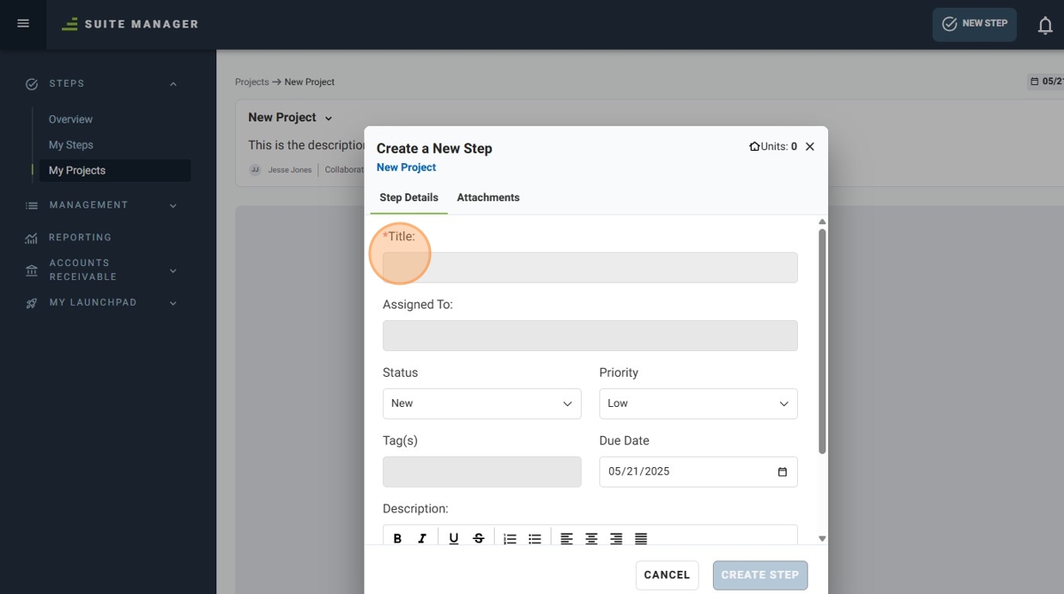Click the calendar date chip at top right
This screenshot has width=1064, height=594.
pyautogui.click(x=1046, y=82)
